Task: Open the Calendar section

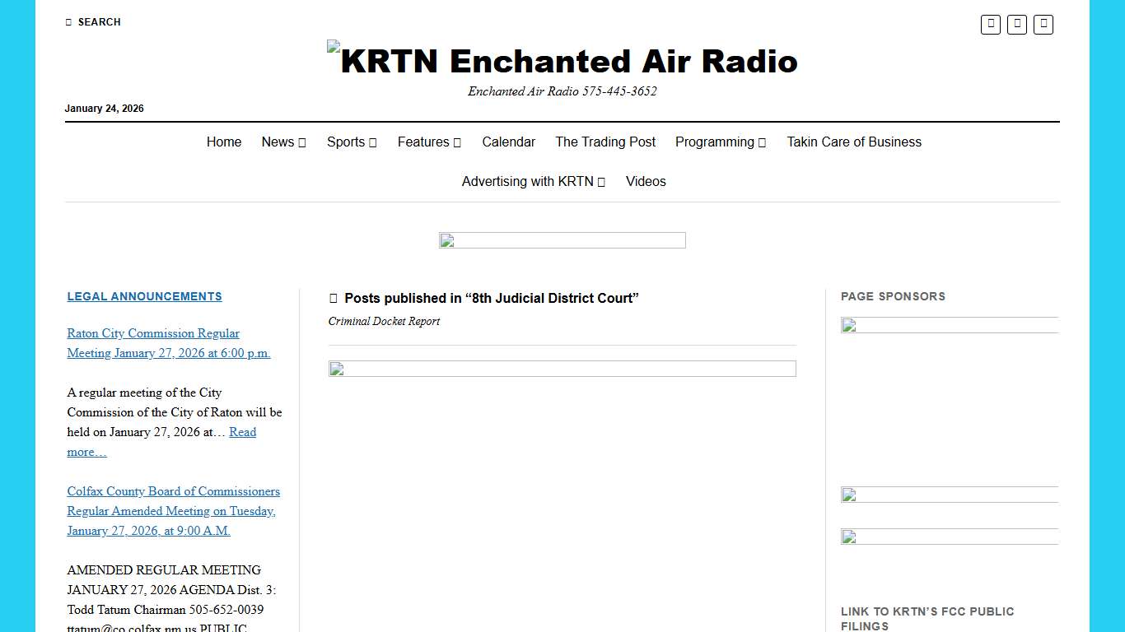Action: click(x=508, y=142)
